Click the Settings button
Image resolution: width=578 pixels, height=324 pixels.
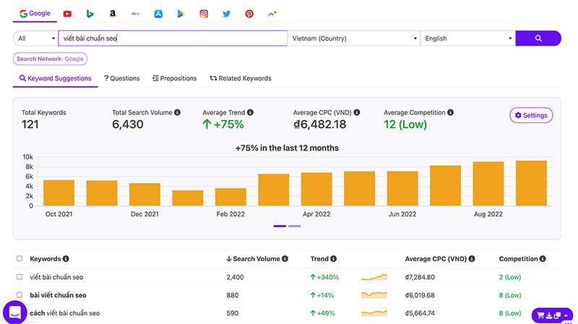click(x=531, y=116)
